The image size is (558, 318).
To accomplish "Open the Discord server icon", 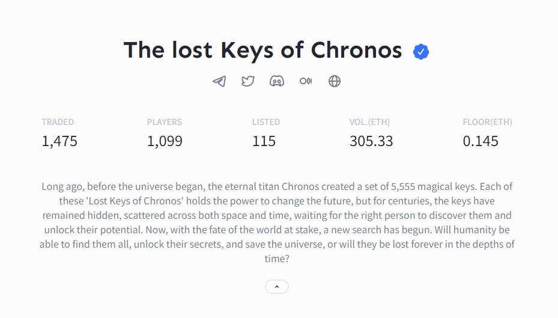I will coord(277,81).
